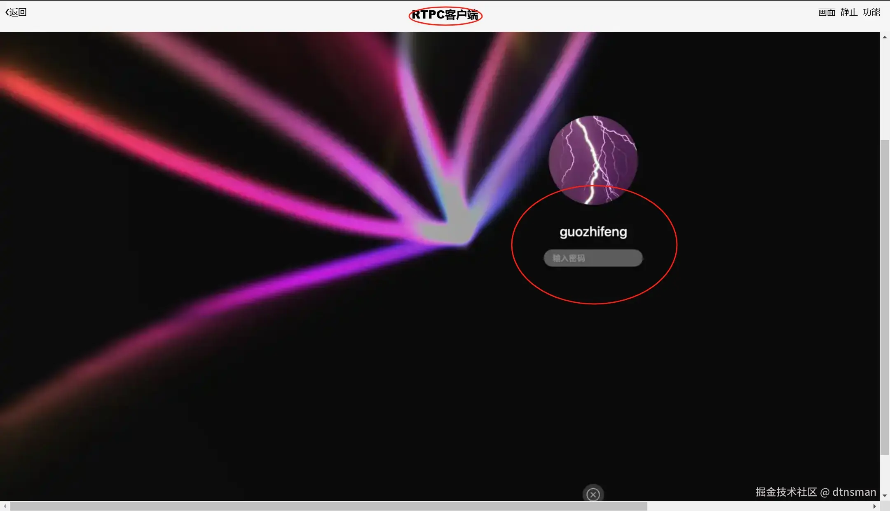Click the circular X button at bottom
Viewport: 890px width, 511px height.
click(x=593, y=494)
